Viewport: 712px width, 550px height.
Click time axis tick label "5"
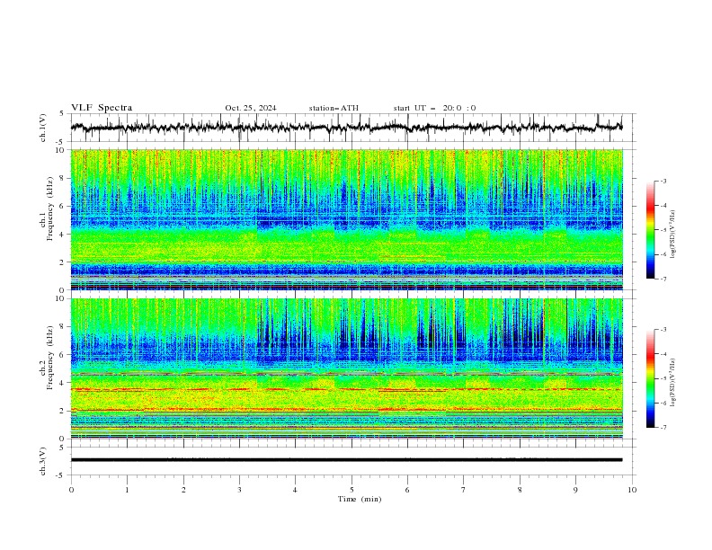[352, 490]
